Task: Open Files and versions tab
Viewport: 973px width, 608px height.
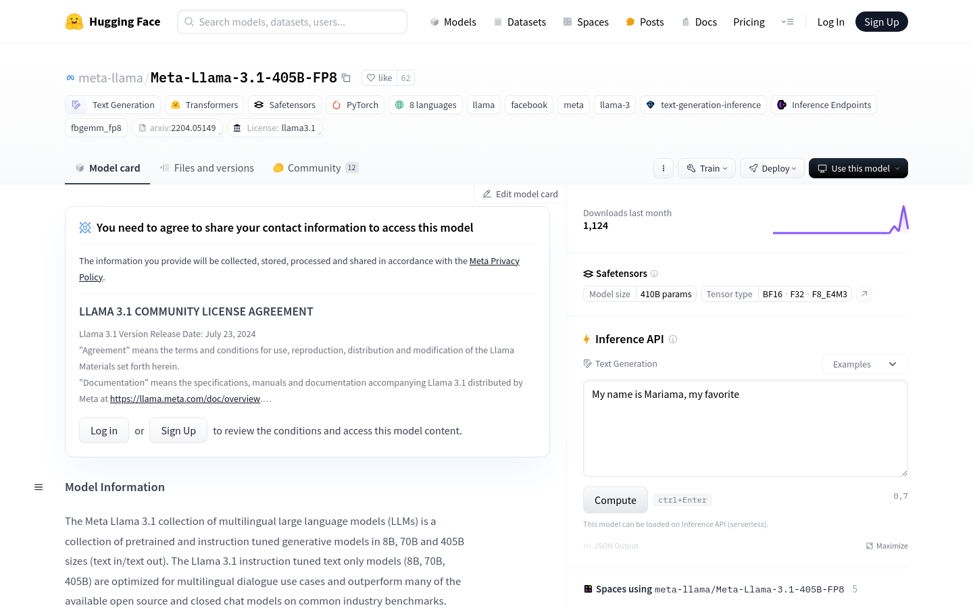Action: click(x=207, y=168)
